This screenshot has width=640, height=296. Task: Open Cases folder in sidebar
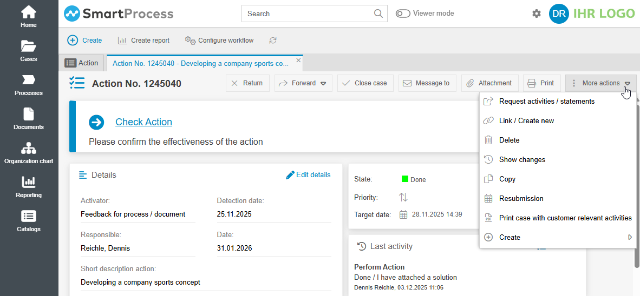point(29,51)
